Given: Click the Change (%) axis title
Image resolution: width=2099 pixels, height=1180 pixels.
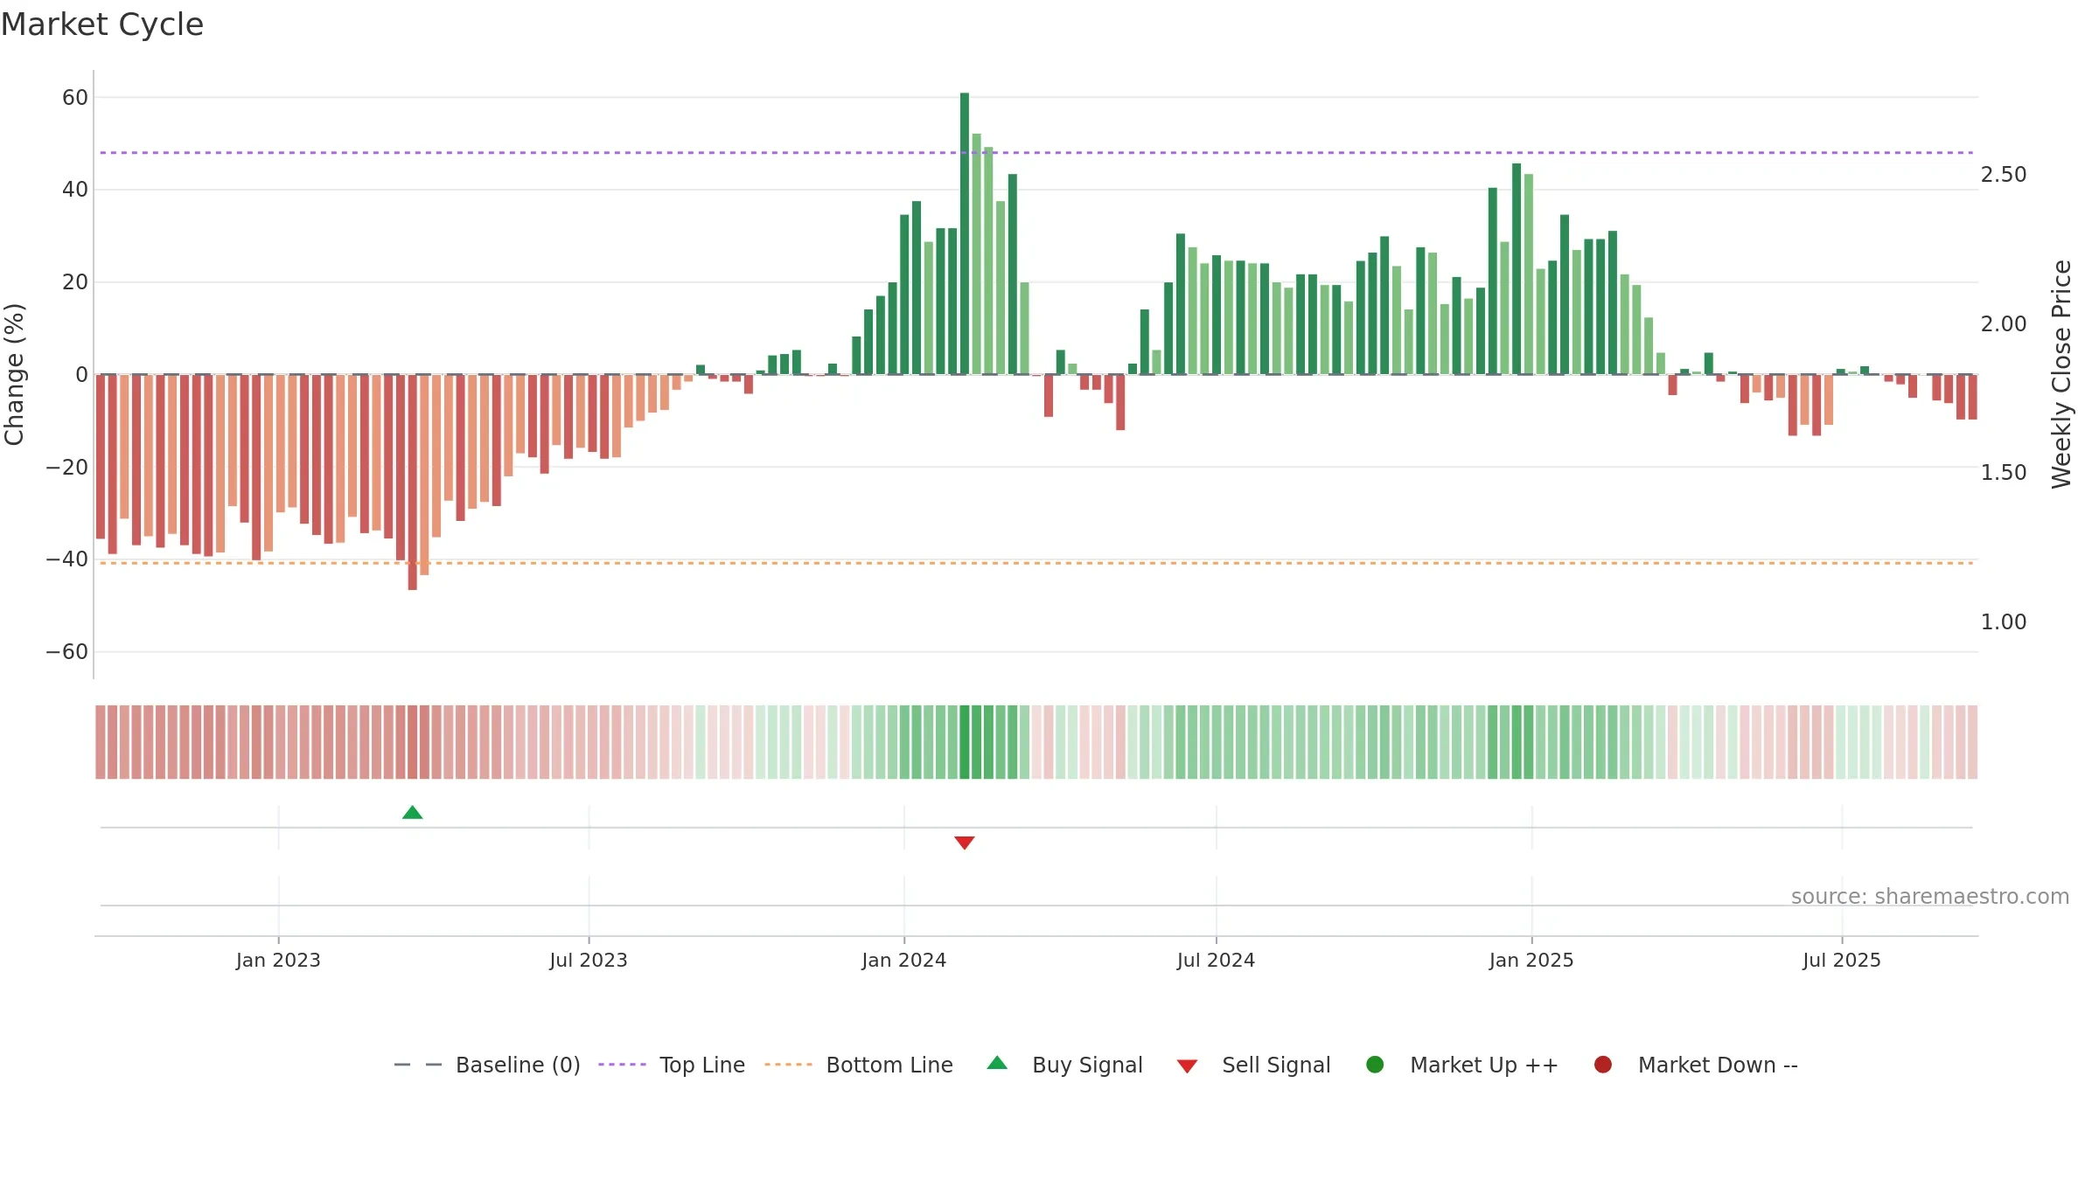Looking at the screenshot, I should coord(14,374).
